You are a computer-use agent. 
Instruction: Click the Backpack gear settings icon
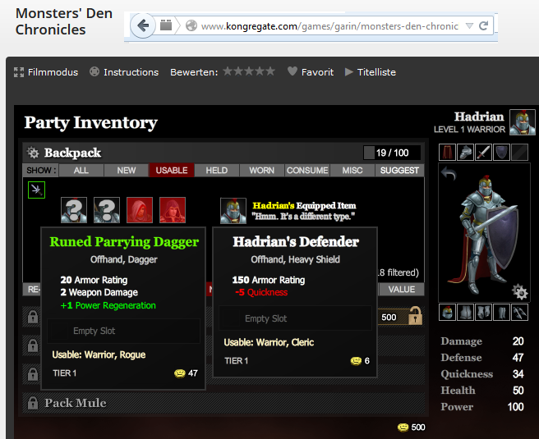click(33, 153)
